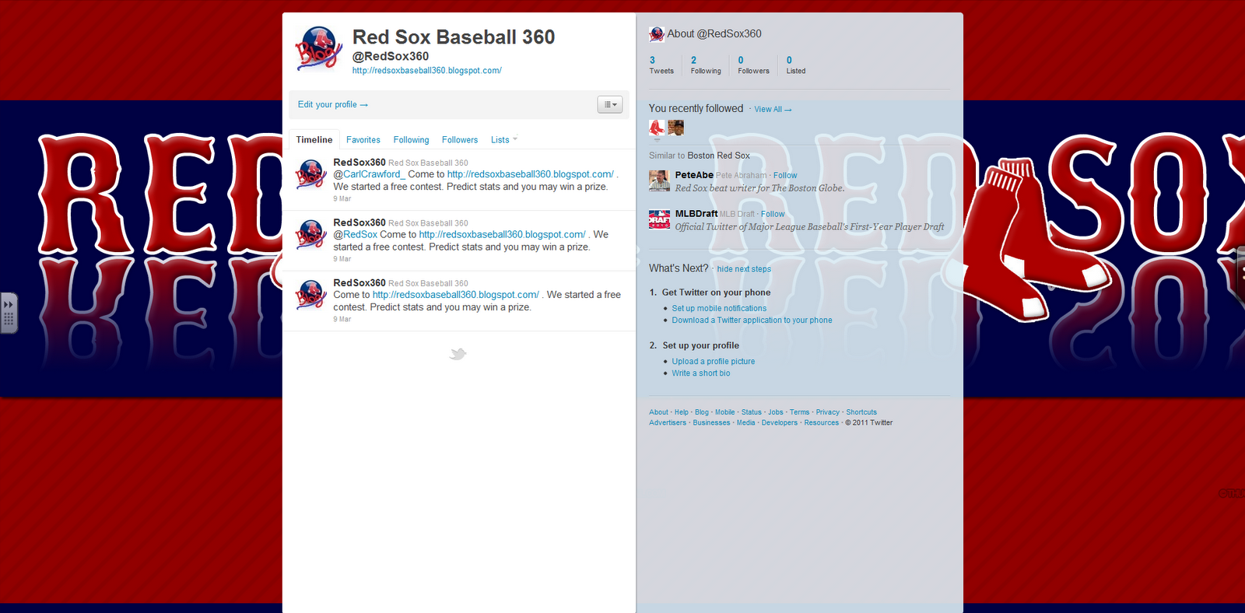Open the Privacy footer link
Viewport: 1245px width, 613px height.
[x=828, y=412]
